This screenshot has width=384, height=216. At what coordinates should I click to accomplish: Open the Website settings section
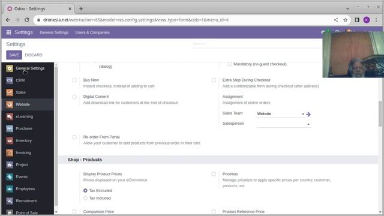point(28,104)
